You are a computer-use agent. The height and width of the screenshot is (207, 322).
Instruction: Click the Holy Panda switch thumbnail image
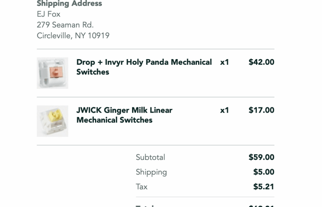(x=52, y=73)
